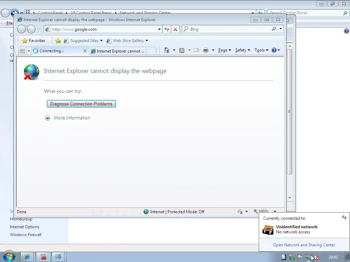The width and height of the screenshot is (350, 262).
Task: Switch to the Connecting... tab
Action: coord(57,51)
